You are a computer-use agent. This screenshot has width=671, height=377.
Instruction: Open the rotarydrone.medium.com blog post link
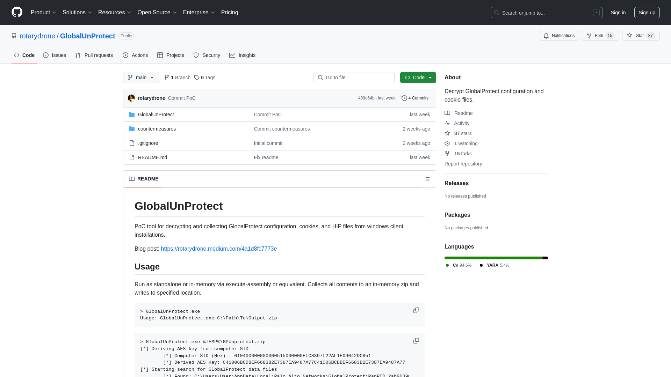point(219,249)
